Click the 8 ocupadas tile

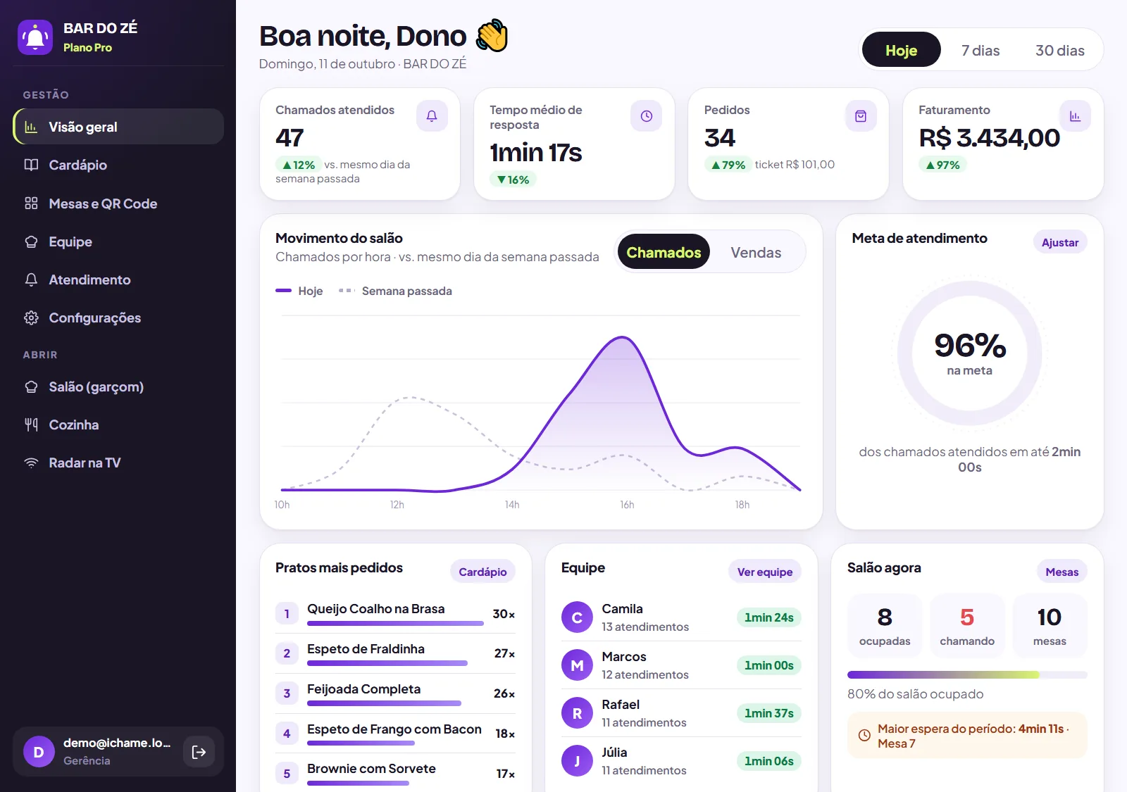(x=885, y=625)
